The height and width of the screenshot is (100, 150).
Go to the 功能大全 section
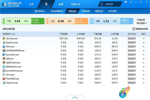tap(75, 4)
